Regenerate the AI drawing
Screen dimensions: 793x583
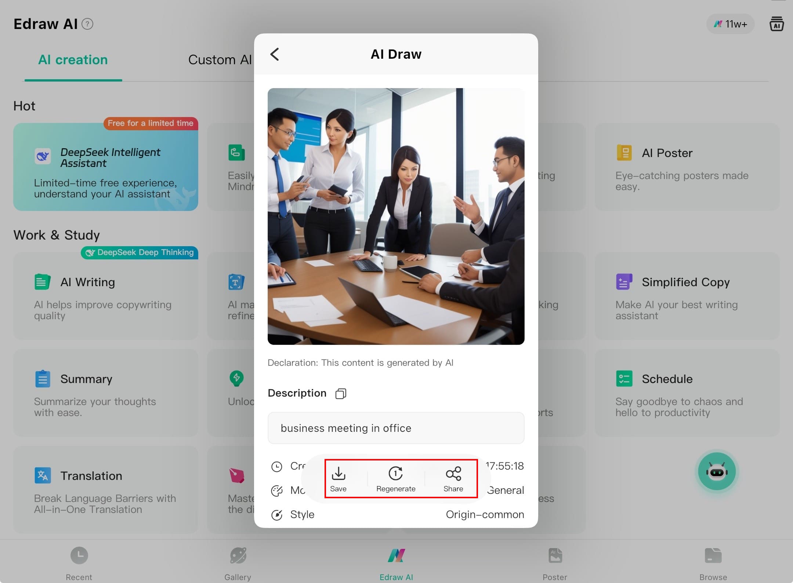396,478
